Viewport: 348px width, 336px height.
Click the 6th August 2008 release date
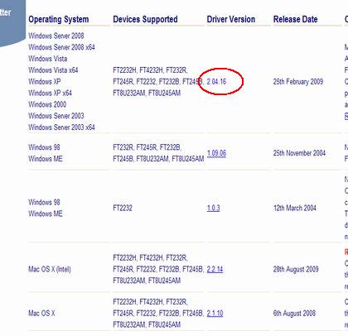(294, 314)
